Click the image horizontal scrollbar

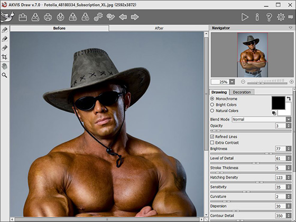coord(107,219)
